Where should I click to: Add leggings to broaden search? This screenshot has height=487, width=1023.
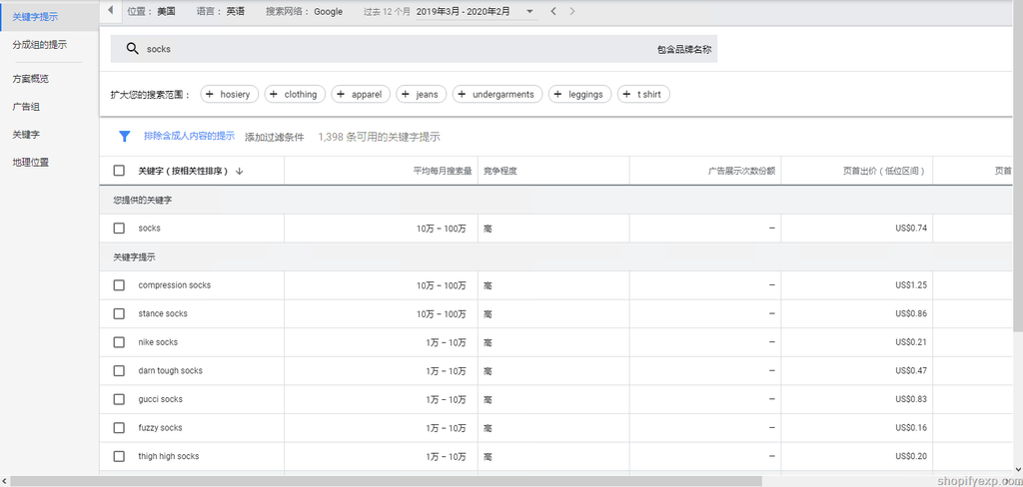click(x=579, y=94)
